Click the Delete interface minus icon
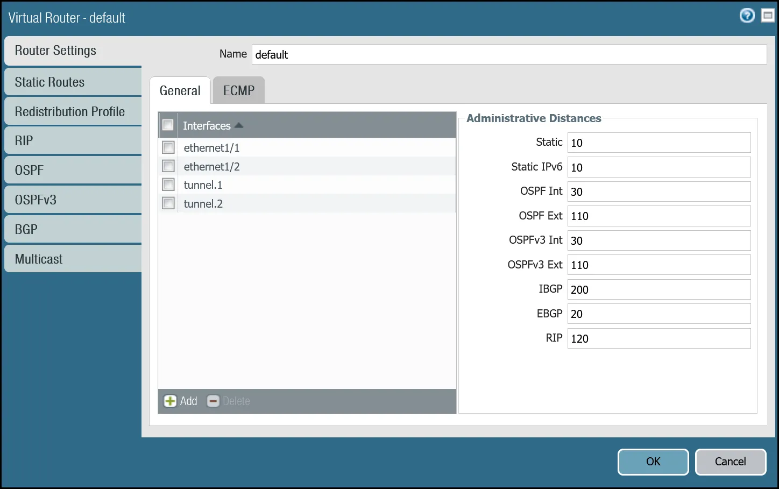779x489 pixels. coord(213,401)
